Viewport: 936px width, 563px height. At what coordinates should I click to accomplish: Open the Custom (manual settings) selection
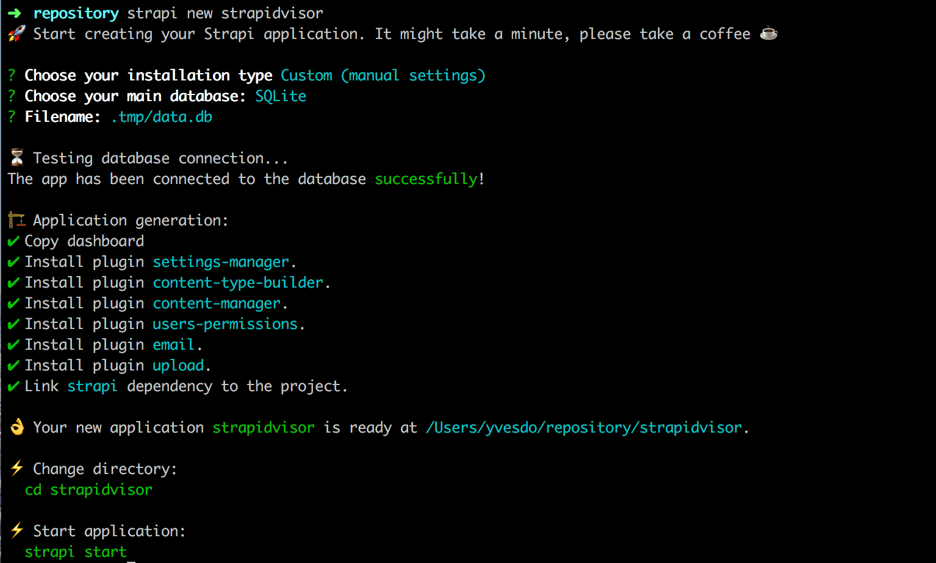pyautogui.click(x=383, y=75)
